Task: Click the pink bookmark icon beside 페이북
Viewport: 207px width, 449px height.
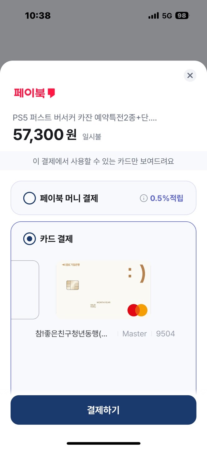Action: pyautogui.click(x=52, y=93)
